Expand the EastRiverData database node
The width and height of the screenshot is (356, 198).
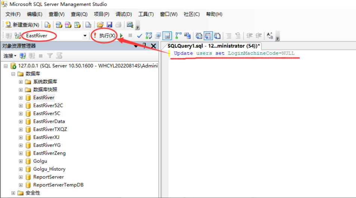21,122
